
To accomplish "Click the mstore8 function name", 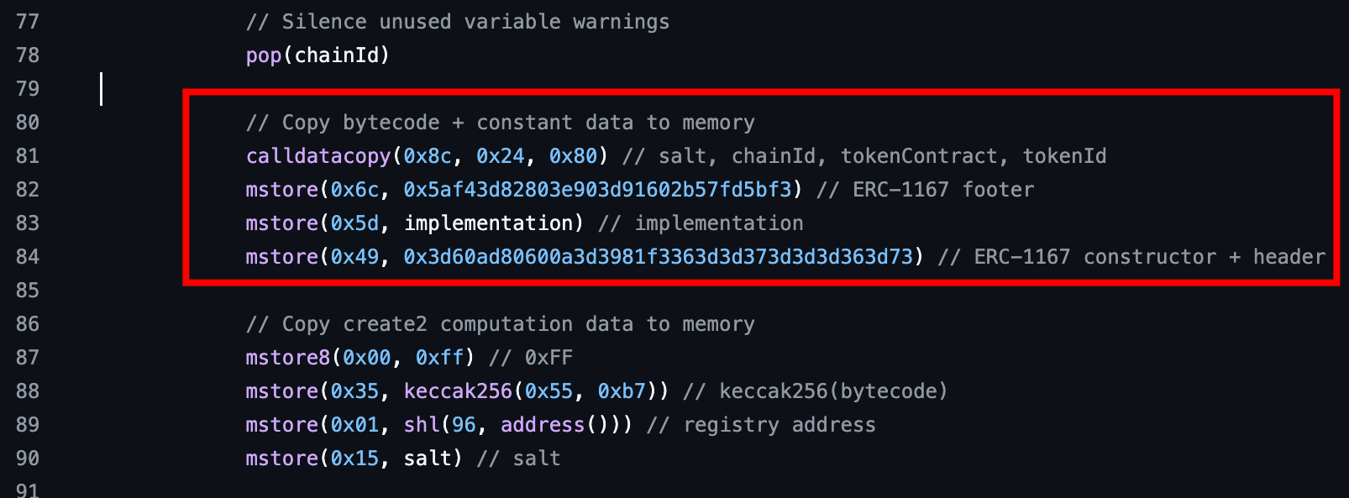I will tap(287, 358).
